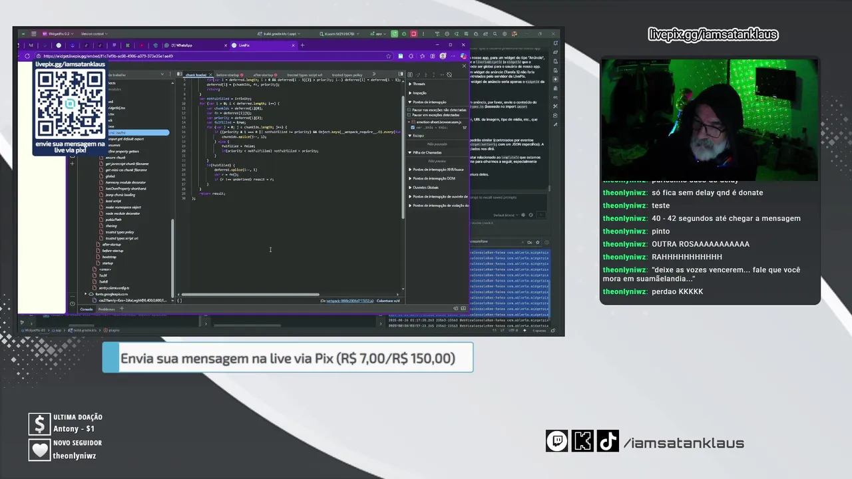Screen dimensions: 852x479
Task: Open IDE settings gear in top toolbar
Action: click(505, 33)
